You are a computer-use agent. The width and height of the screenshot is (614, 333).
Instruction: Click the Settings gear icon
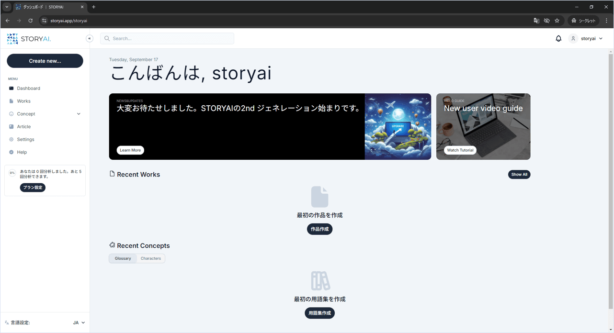click(x=11, y=139)
